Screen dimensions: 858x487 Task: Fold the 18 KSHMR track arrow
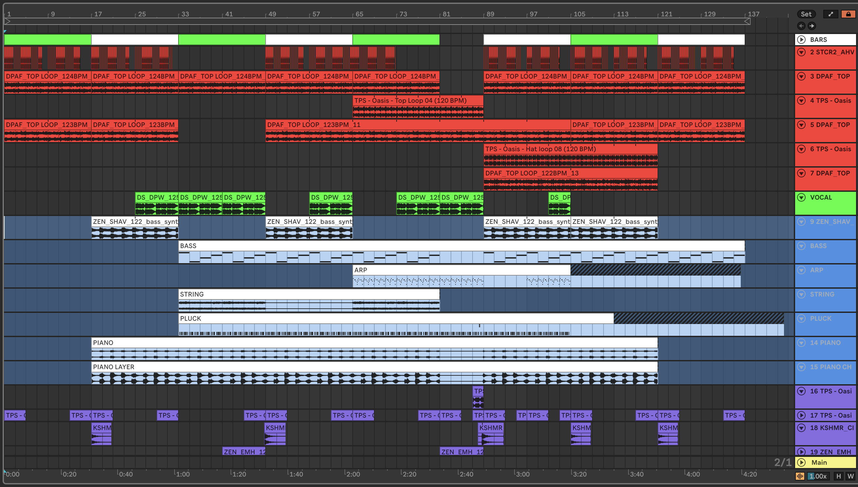tap(801, 427)
